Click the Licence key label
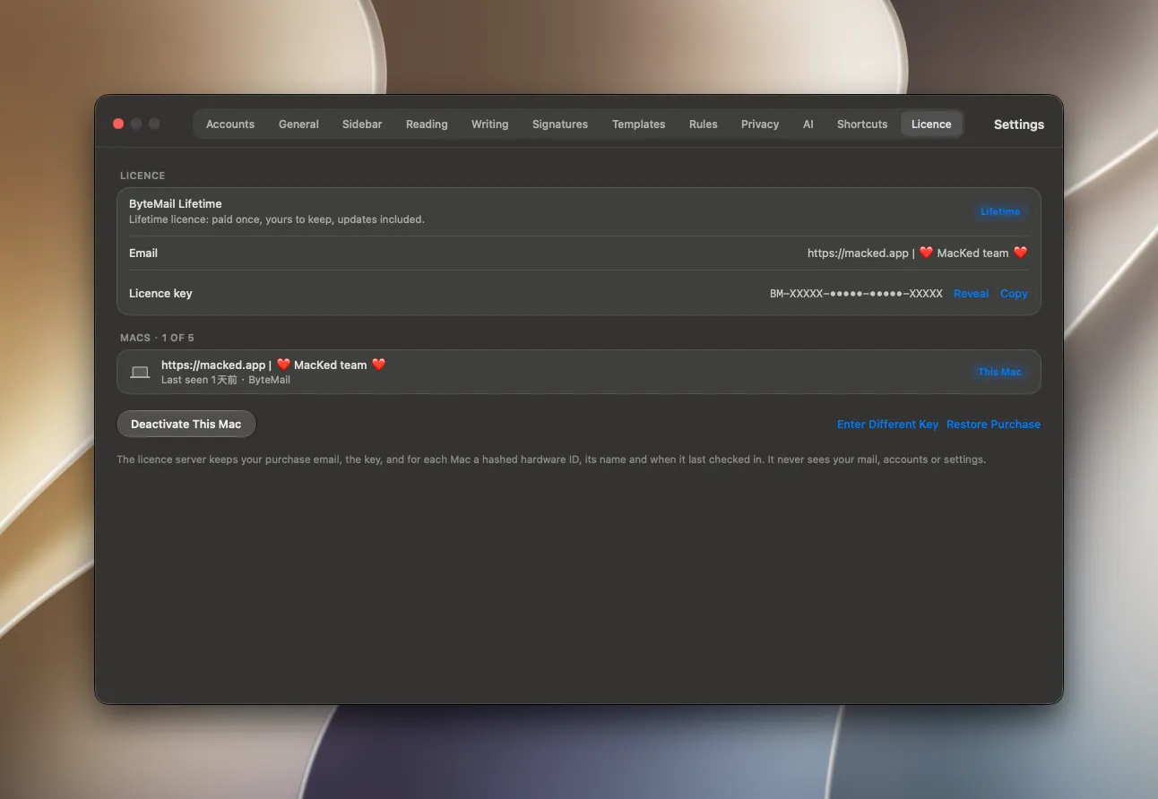 160,294
